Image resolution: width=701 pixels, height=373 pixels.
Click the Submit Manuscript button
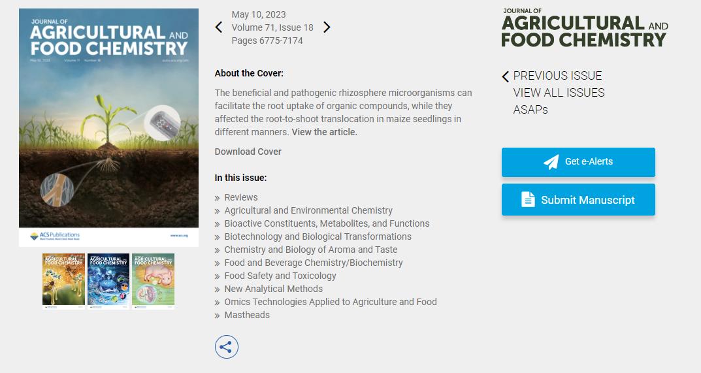click(x=578, y=199)
